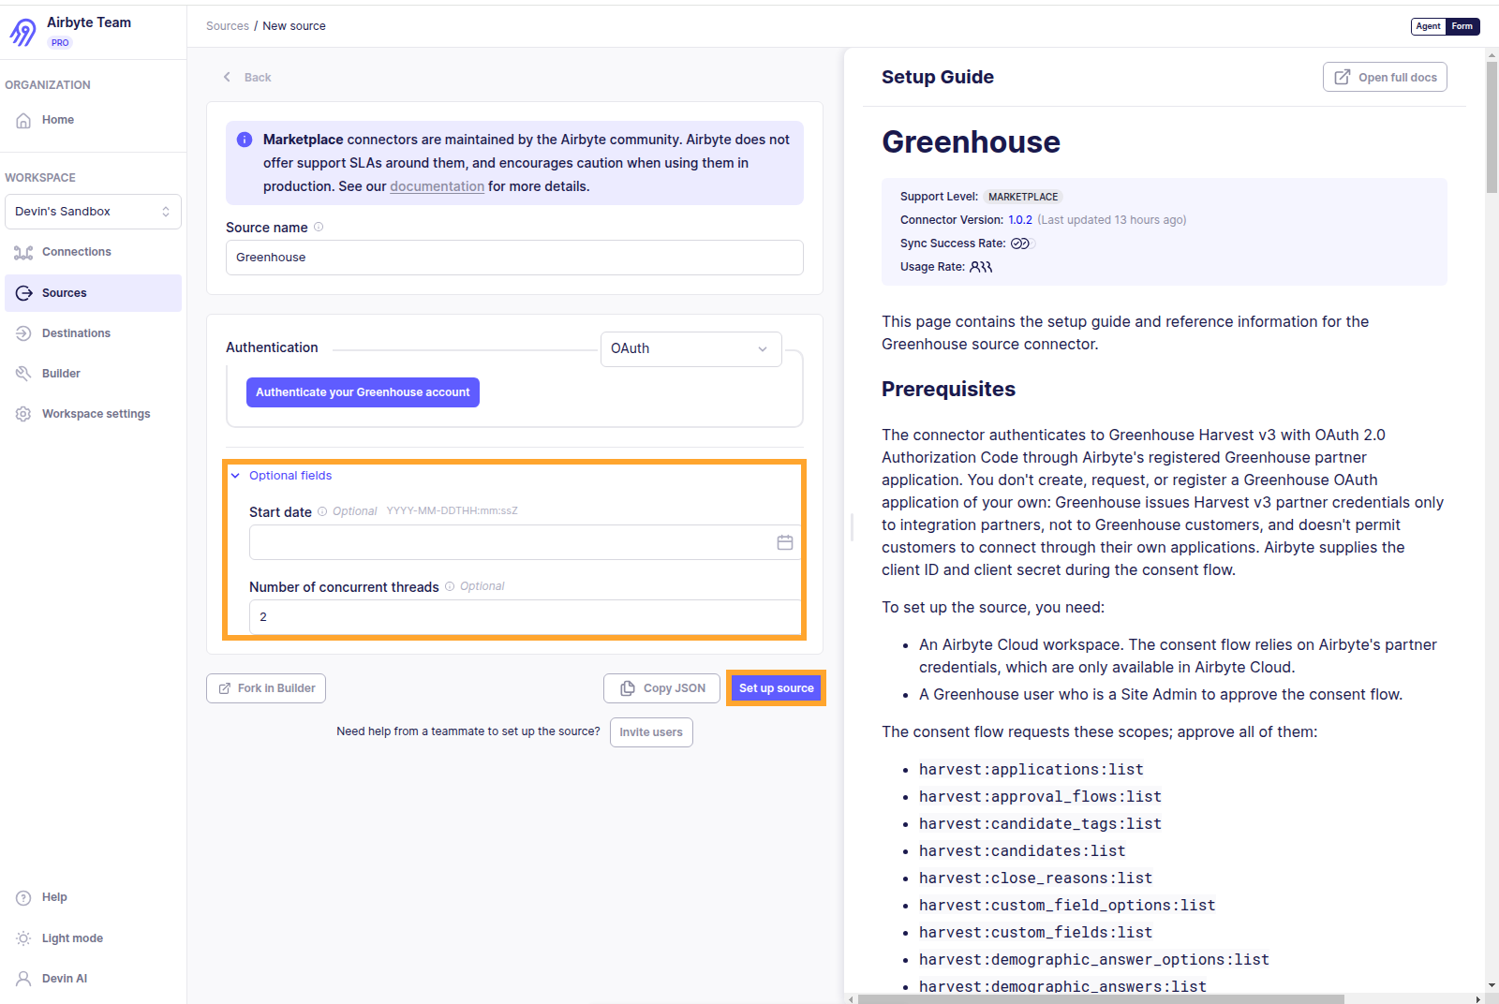Screen dimensions: 1499x1004
Task: Open Builder in the sidebar
Action: tap(93, 374)
